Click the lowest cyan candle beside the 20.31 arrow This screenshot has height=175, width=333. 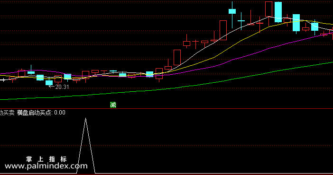(49, 83)
